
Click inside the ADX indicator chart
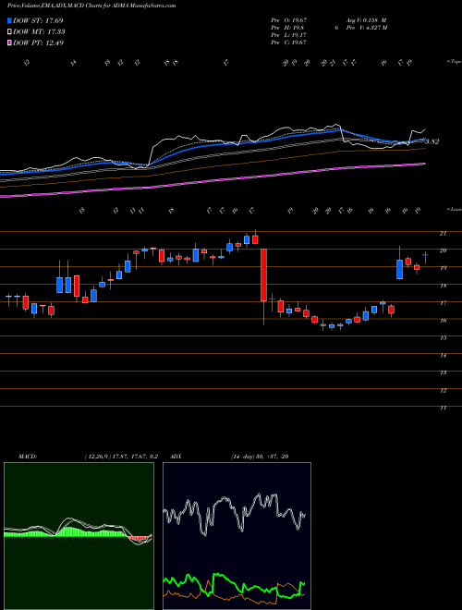[x=237, y=536]
